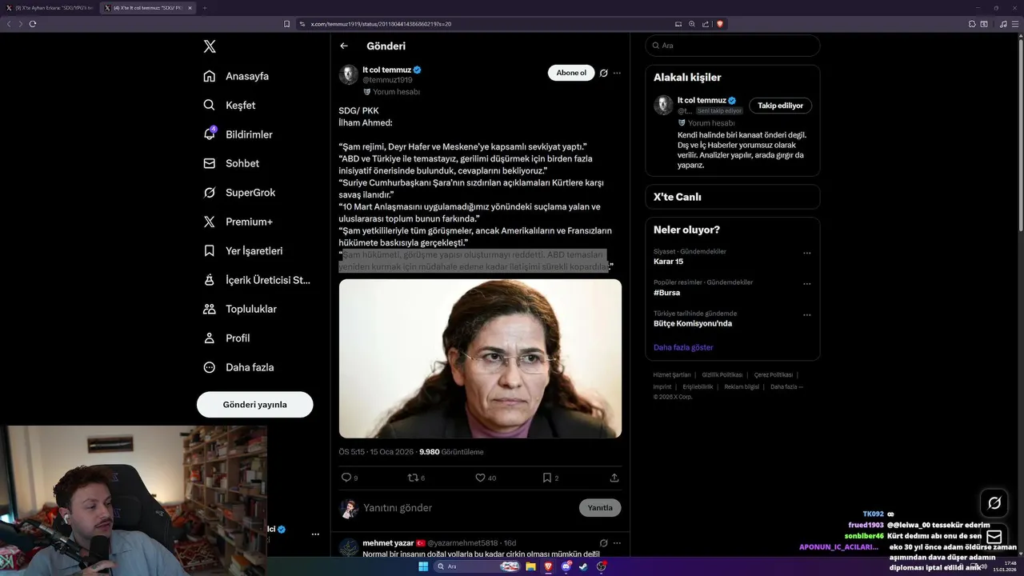The width and height of the screenshot is (1024, 576).
Task: Click the share icon on the post
Action: pos(614,478)
